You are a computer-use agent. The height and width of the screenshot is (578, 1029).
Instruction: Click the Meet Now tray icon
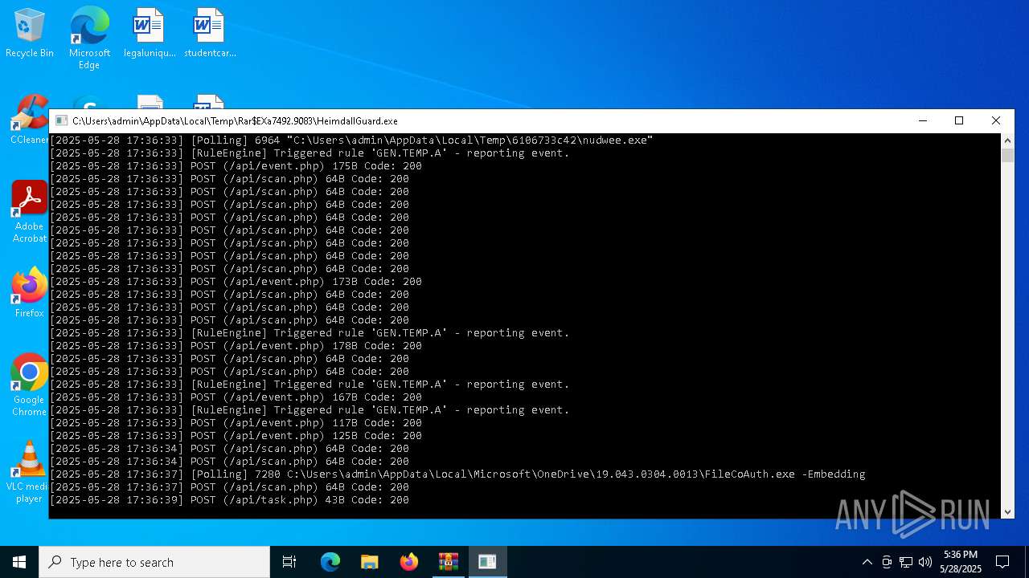pos(886,562)
